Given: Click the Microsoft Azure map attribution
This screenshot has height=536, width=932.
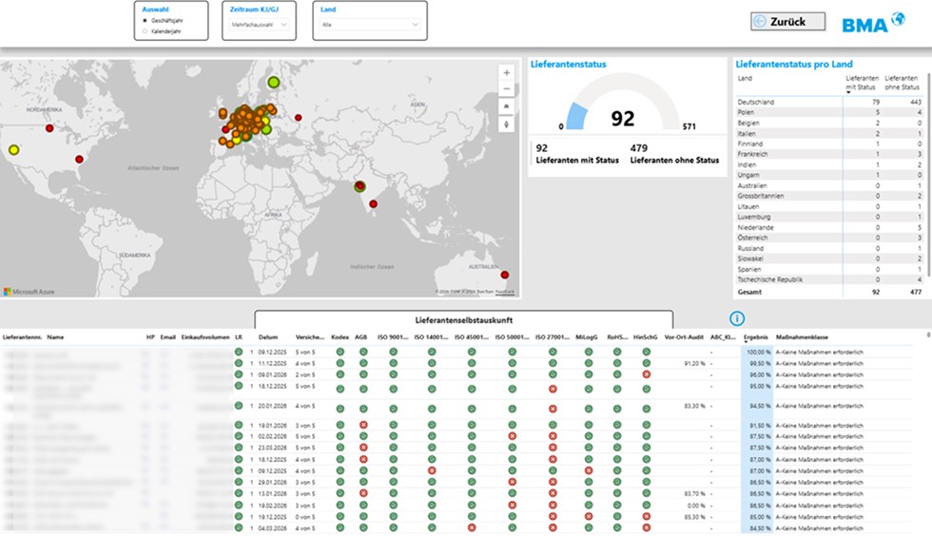Looking at the screenshot, I should [x=29, y=292].
